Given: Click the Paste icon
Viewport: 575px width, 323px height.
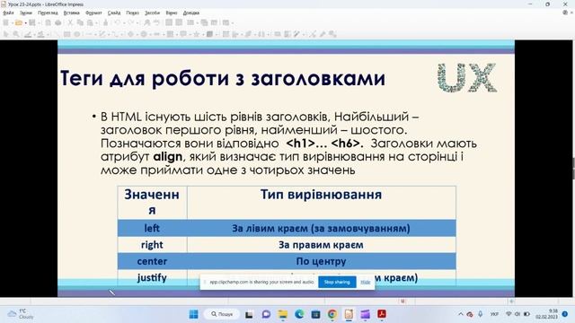Looking at the screenshot, I should 90,22.
